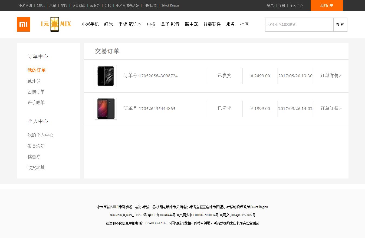
Task: Open MIUI link in top bar
Action: (41, 5)
